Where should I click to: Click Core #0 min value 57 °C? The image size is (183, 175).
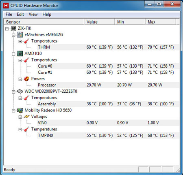click(x=130, y=66)
